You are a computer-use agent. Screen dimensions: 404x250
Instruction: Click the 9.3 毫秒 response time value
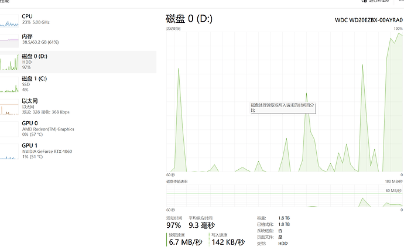201,225
